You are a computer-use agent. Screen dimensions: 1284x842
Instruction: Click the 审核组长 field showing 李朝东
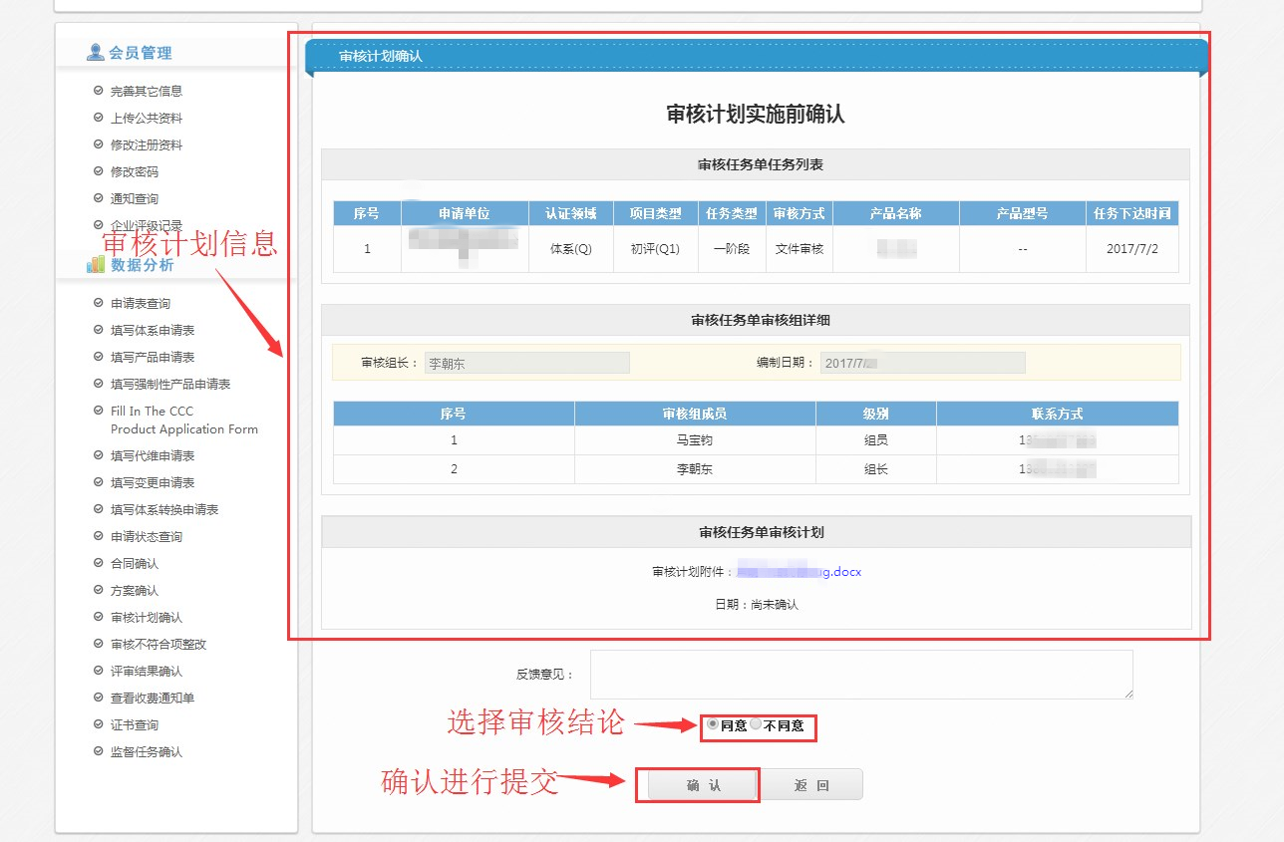coord(526,364)
